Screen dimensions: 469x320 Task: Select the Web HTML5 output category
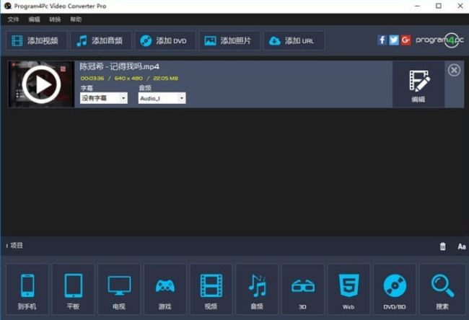tap(349, 289)
